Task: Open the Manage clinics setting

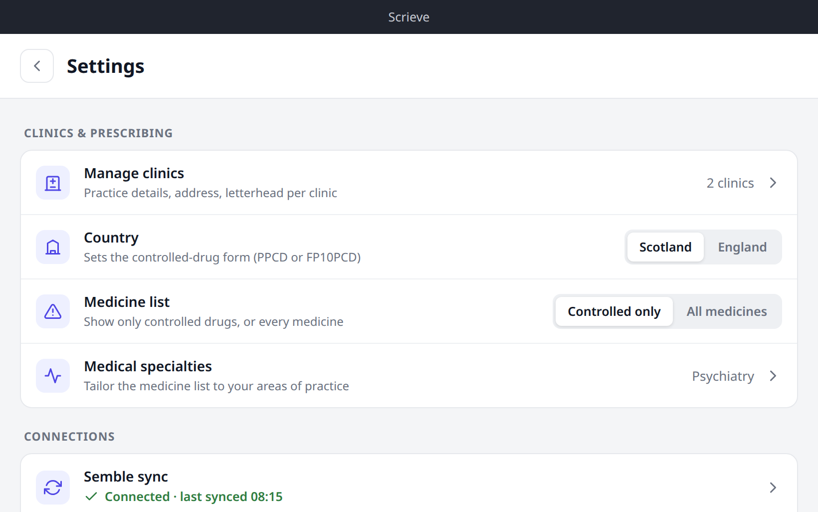Action: click(x=409, y=183)
